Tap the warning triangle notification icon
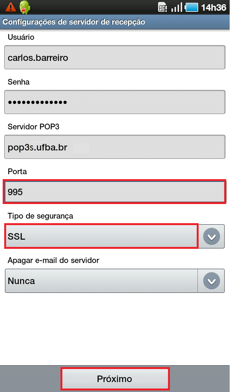Image resolution: width=230 pixels, height=392 pixels. pyautogui.click(x=11, y=7)
